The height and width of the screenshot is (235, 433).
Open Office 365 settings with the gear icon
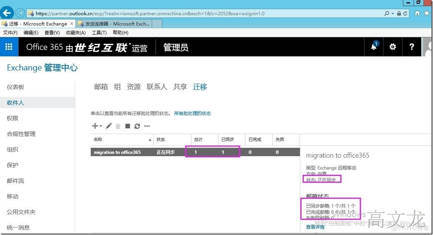(393, 46)
